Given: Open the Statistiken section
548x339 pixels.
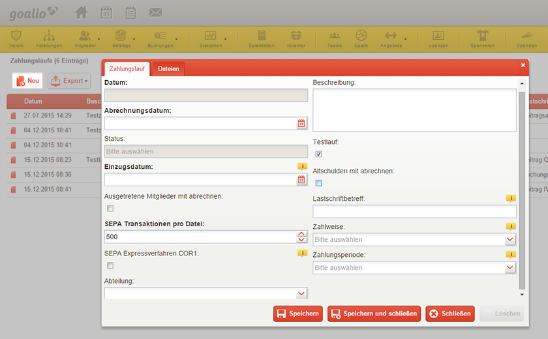Looking at the screenshot, I should point(210,38).
